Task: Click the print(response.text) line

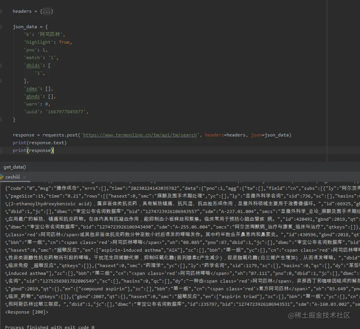Action: [x=40, y=143]
